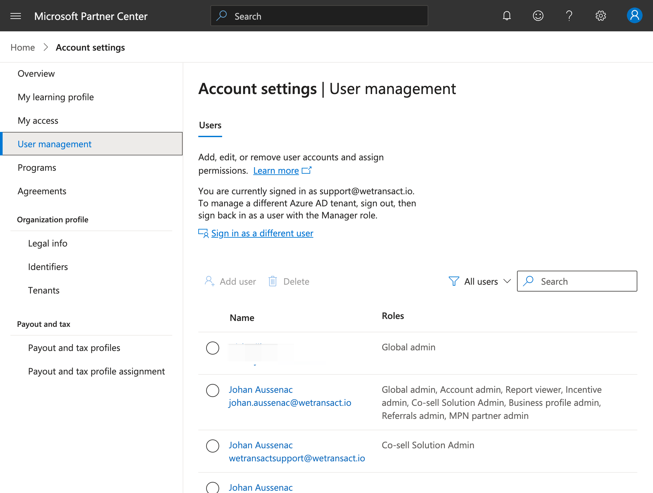
Task: Focus the top Partner Center search box
Action: (319, 16)
